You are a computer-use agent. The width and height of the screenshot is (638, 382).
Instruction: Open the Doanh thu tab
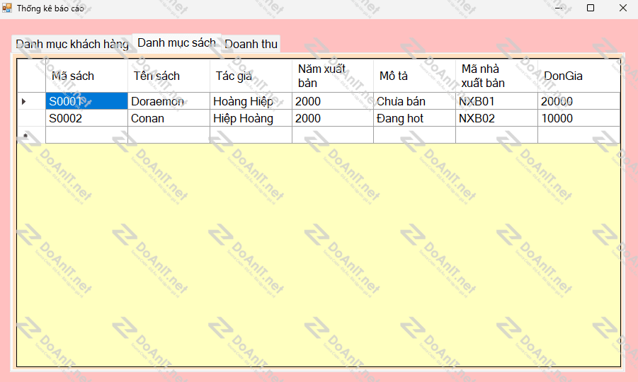[x=251, y=44]
